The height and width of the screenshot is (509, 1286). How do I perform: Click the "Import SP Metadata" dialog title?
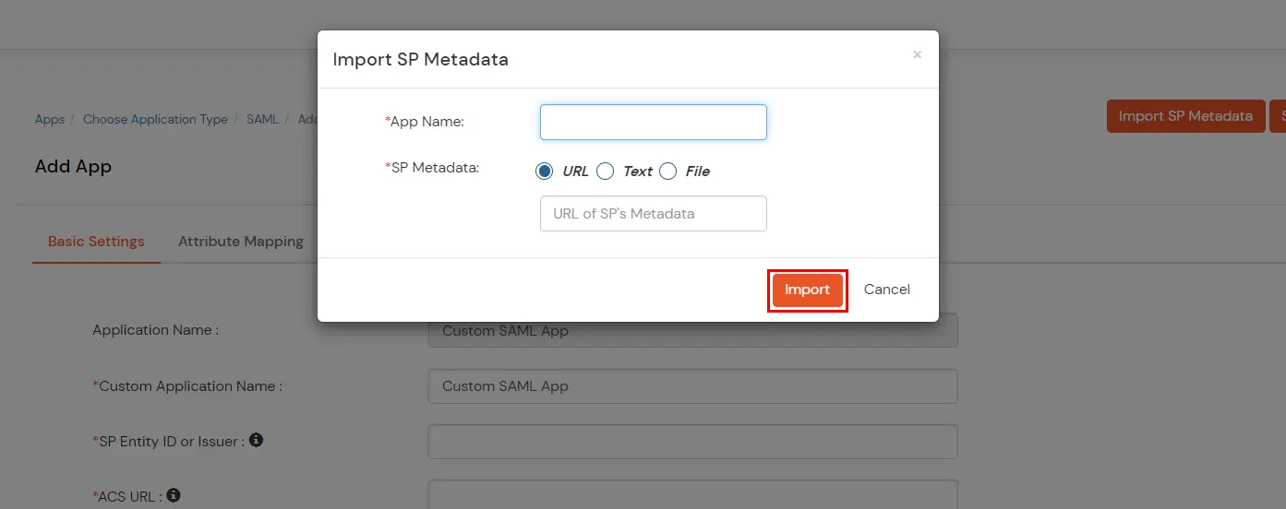point(420,59)
